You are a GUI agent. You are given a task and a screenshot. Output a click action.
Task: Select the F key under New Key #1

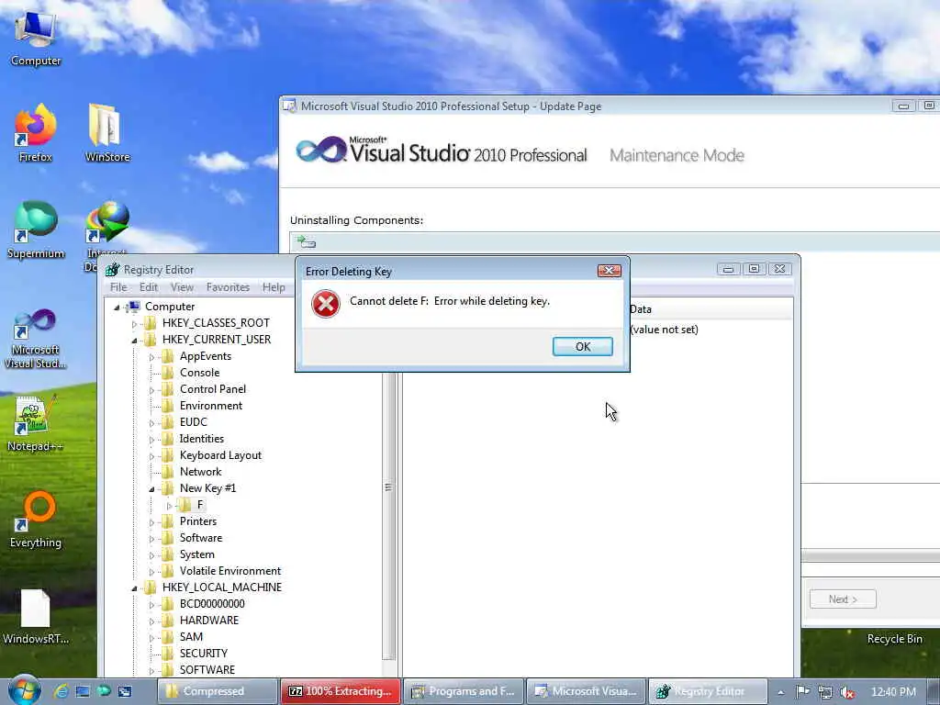[200, 504]
